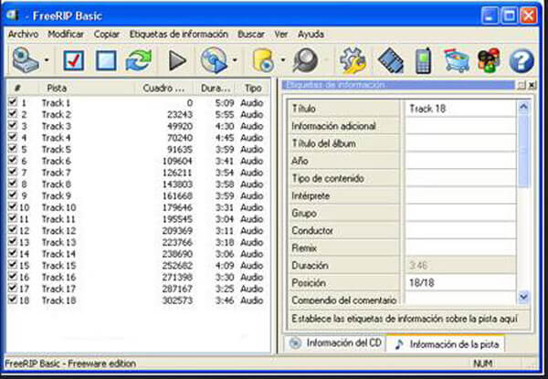The height and width of the screenshot is (379, 548).
Task: Click the shopping cart icon
Action: click(456, 60)
